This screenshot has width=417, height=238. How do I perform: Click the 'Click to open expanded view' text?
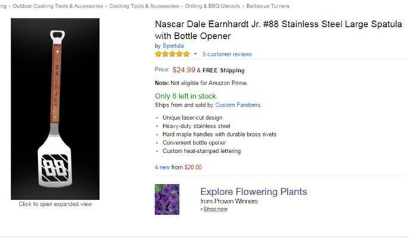click(55, 204)
